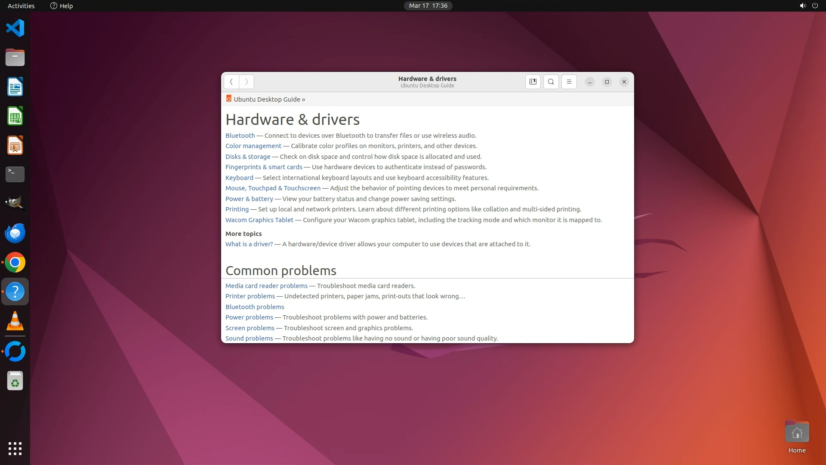
Task: Open Visual Studio Code from dock
Action: point(15,28)
